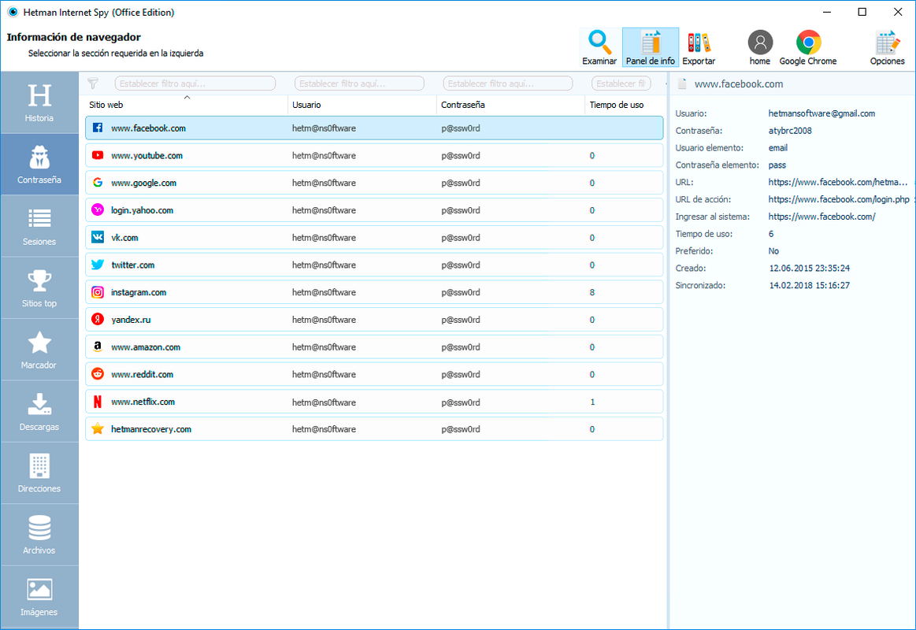Viewport: 916px width, 630px height.
Task: Select the www.google.com row
Action: (374, 183)
